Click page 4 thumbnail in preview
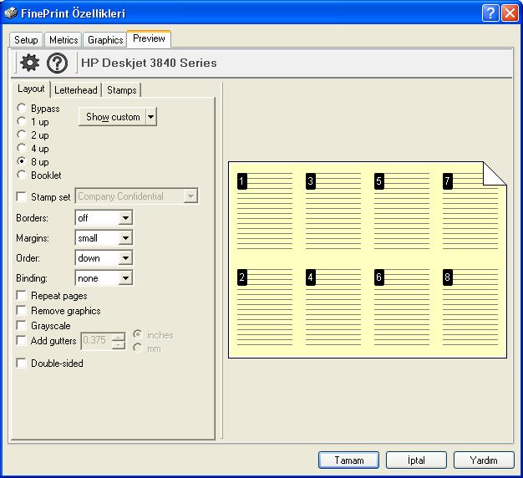Viewport: 523px width, 478px height. point(333,307)
